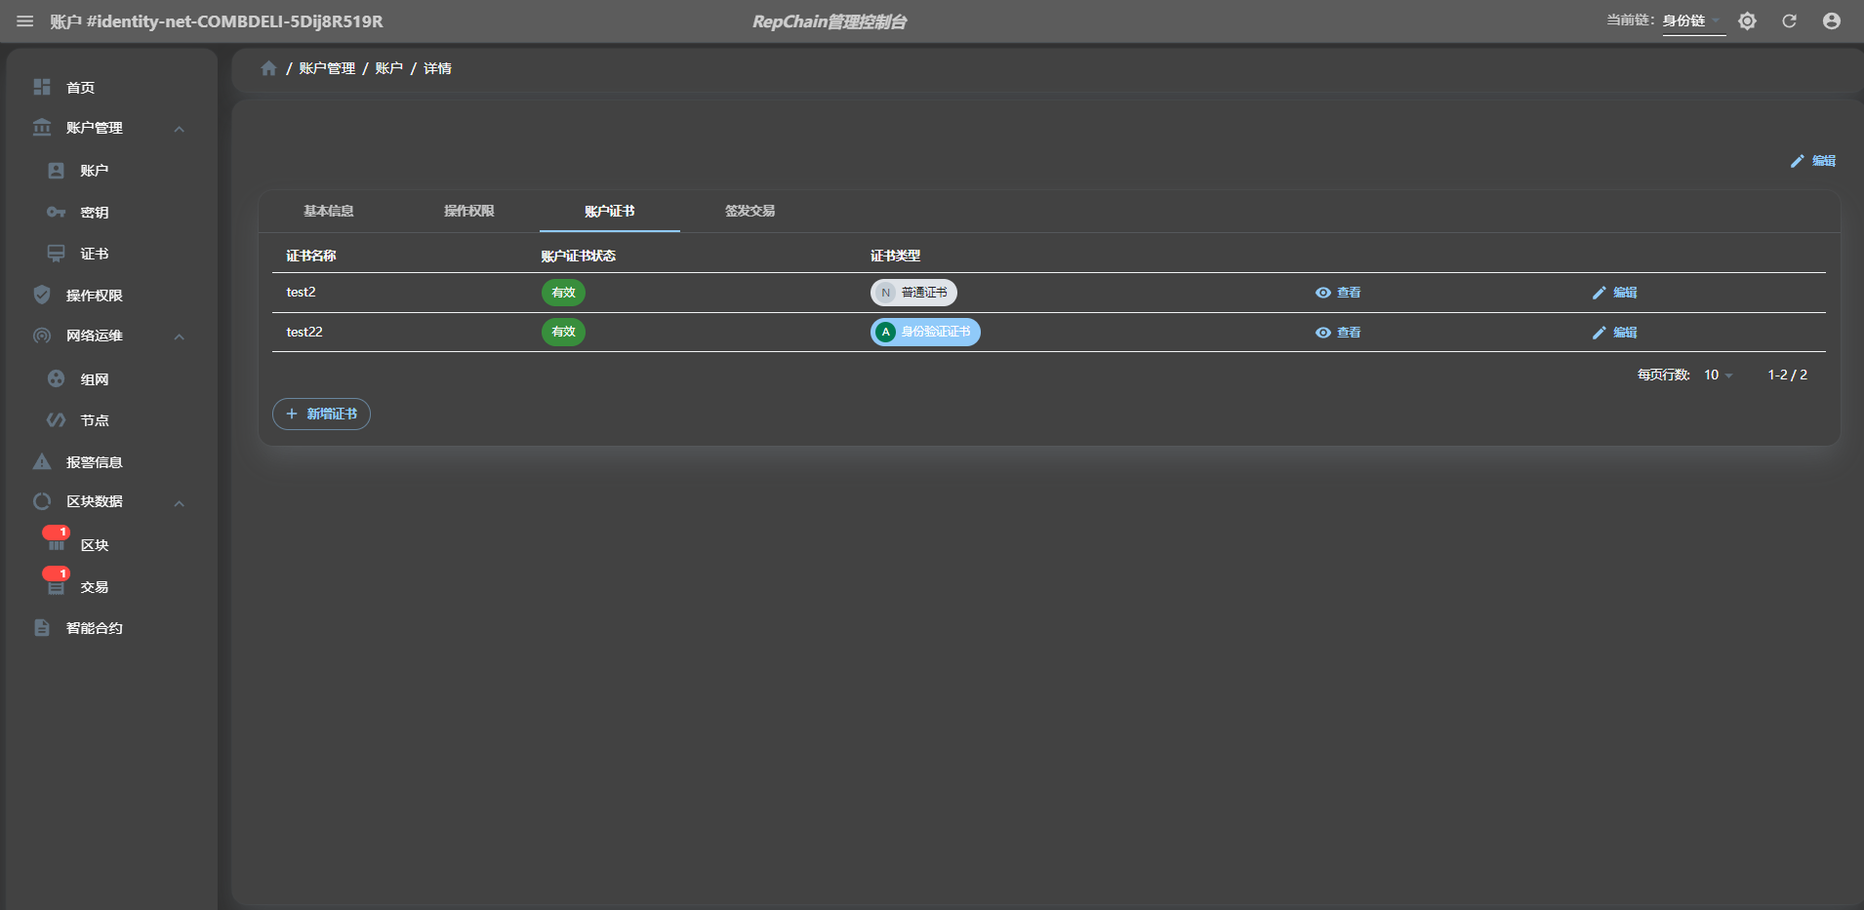Click 编辑 for certificate test2

pyautogui.click(x=1615, y=293)
